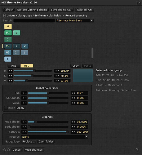Select the yellow color group labeled 6

point(8,26)
